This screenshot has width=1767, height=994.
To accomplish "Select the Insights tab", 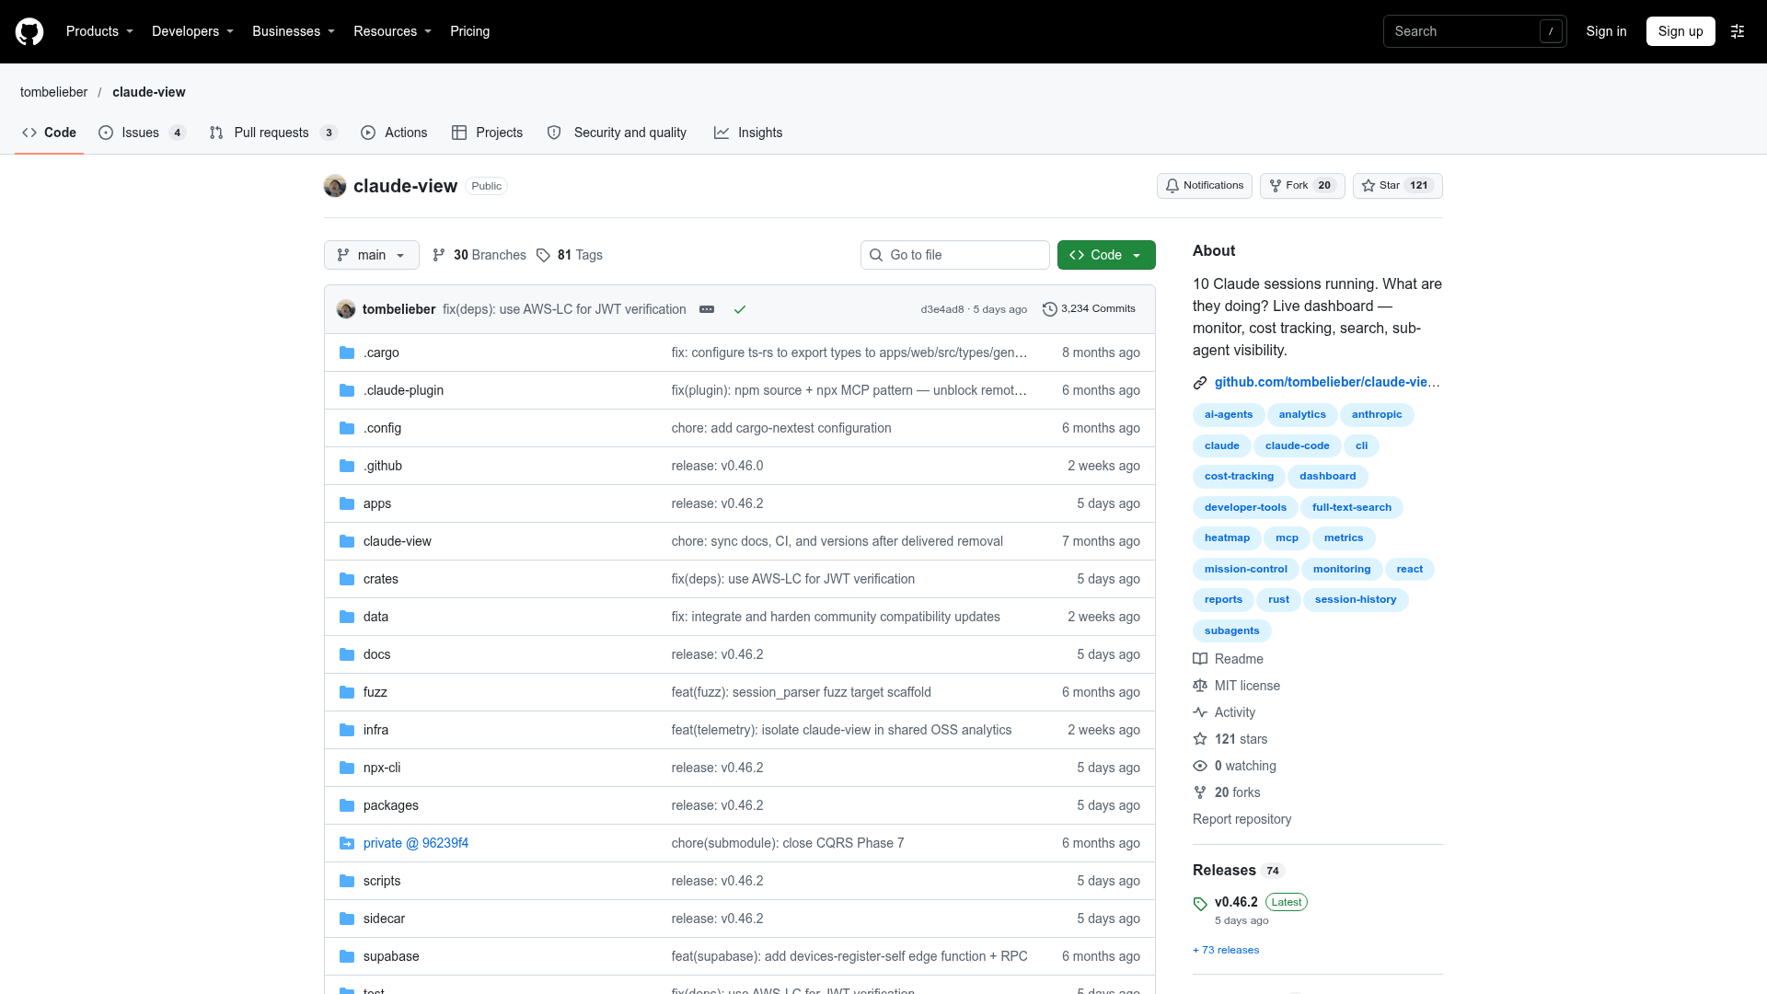I will click(748, 133).
